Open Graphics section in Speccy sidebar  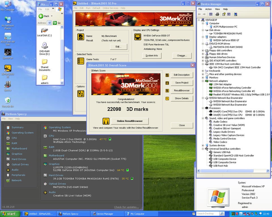click(17, 154)
